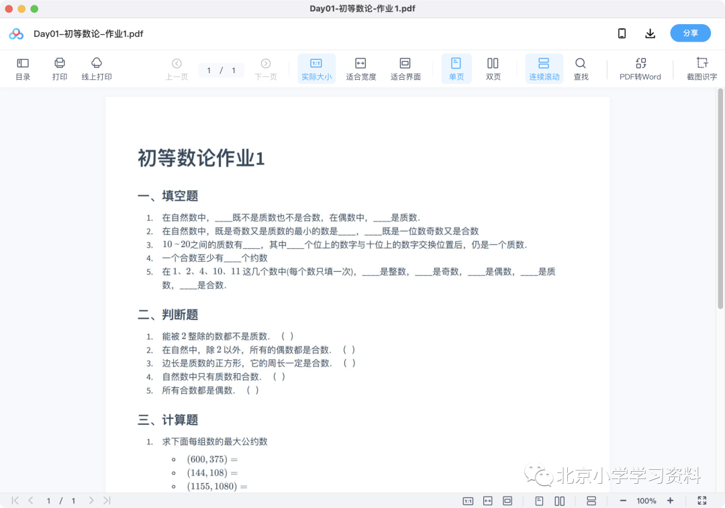This screenshot has width=725, height=508.
Task: Set zoom to 实际大小 actual size
Action: point(317,69)
